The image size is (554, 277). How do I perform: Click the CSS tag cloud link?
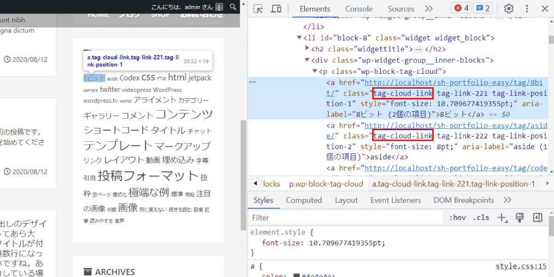click(148, 78)
